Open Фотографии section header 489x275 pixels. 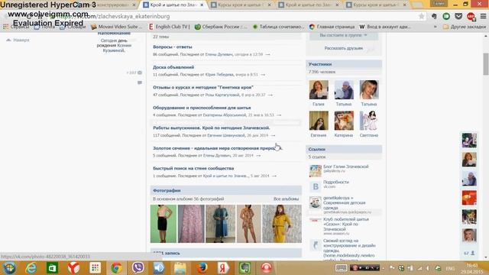point(226,190)
